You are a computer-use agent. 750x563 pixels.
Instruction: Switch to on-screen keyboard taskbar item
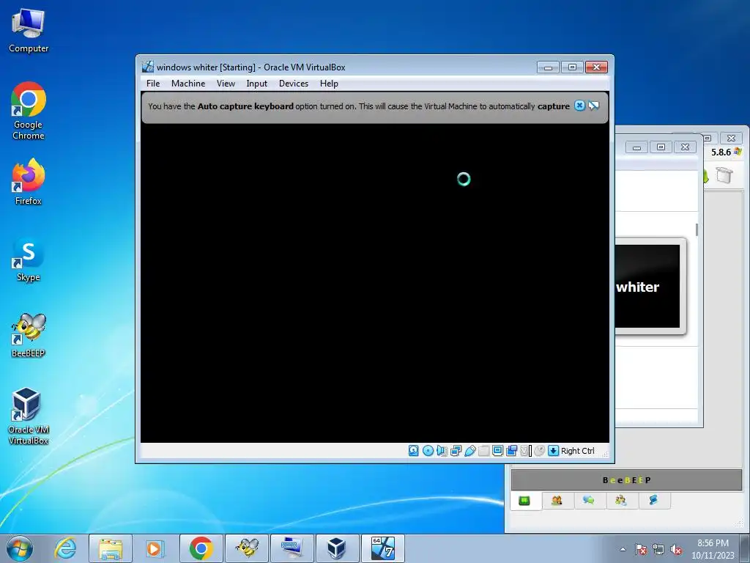coord(292,548)
